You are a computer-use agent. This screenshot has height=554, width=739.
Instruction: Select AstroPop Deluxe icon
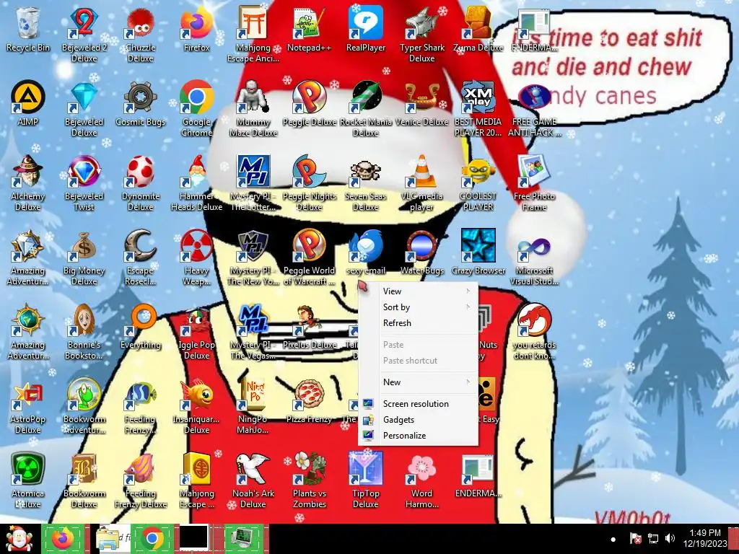[28, 395]
